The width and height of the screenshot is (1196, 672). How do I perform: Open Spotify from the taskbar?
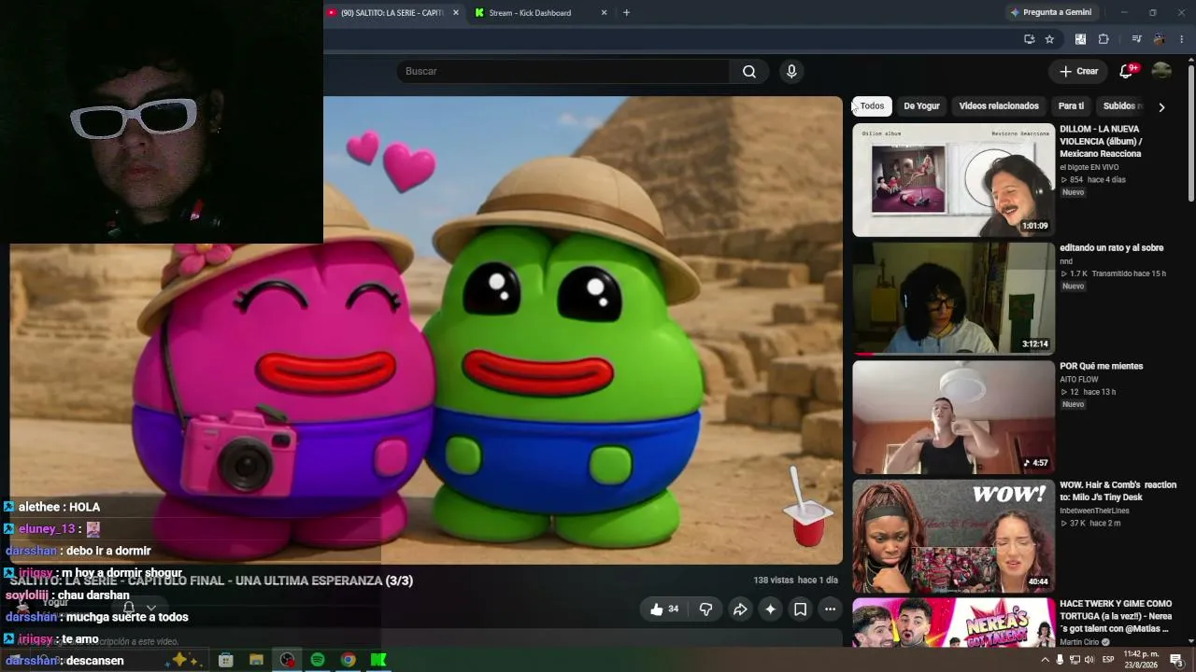click(x=317, y=660)
